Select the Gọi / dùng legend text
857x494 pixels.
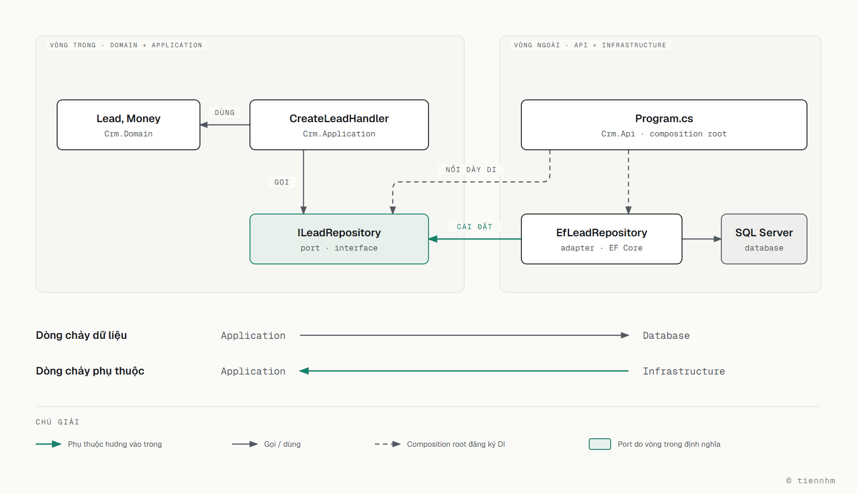pyautogui.click(x=283, y=444)
